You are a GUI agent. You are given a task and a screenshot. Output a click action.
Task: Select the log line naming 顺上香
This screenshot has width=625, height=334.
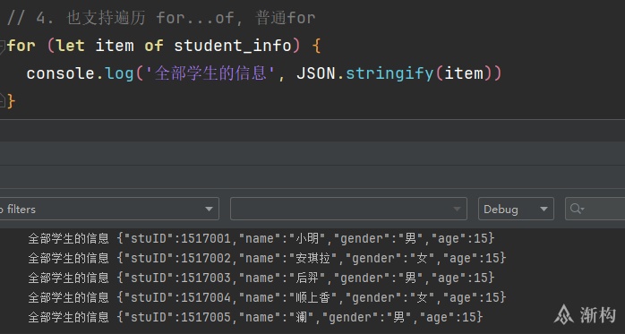pyautogui.click(x=267, y=297)
